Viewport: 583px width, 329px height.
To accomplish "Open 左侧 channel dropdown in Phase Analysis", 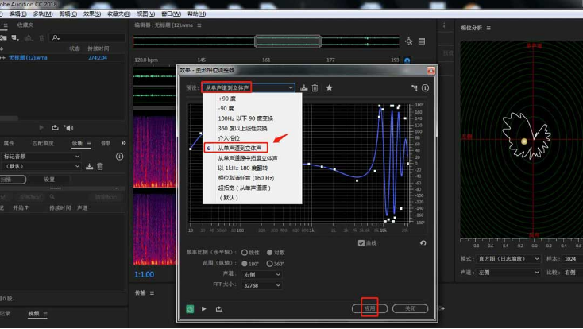I will (508, 273).
